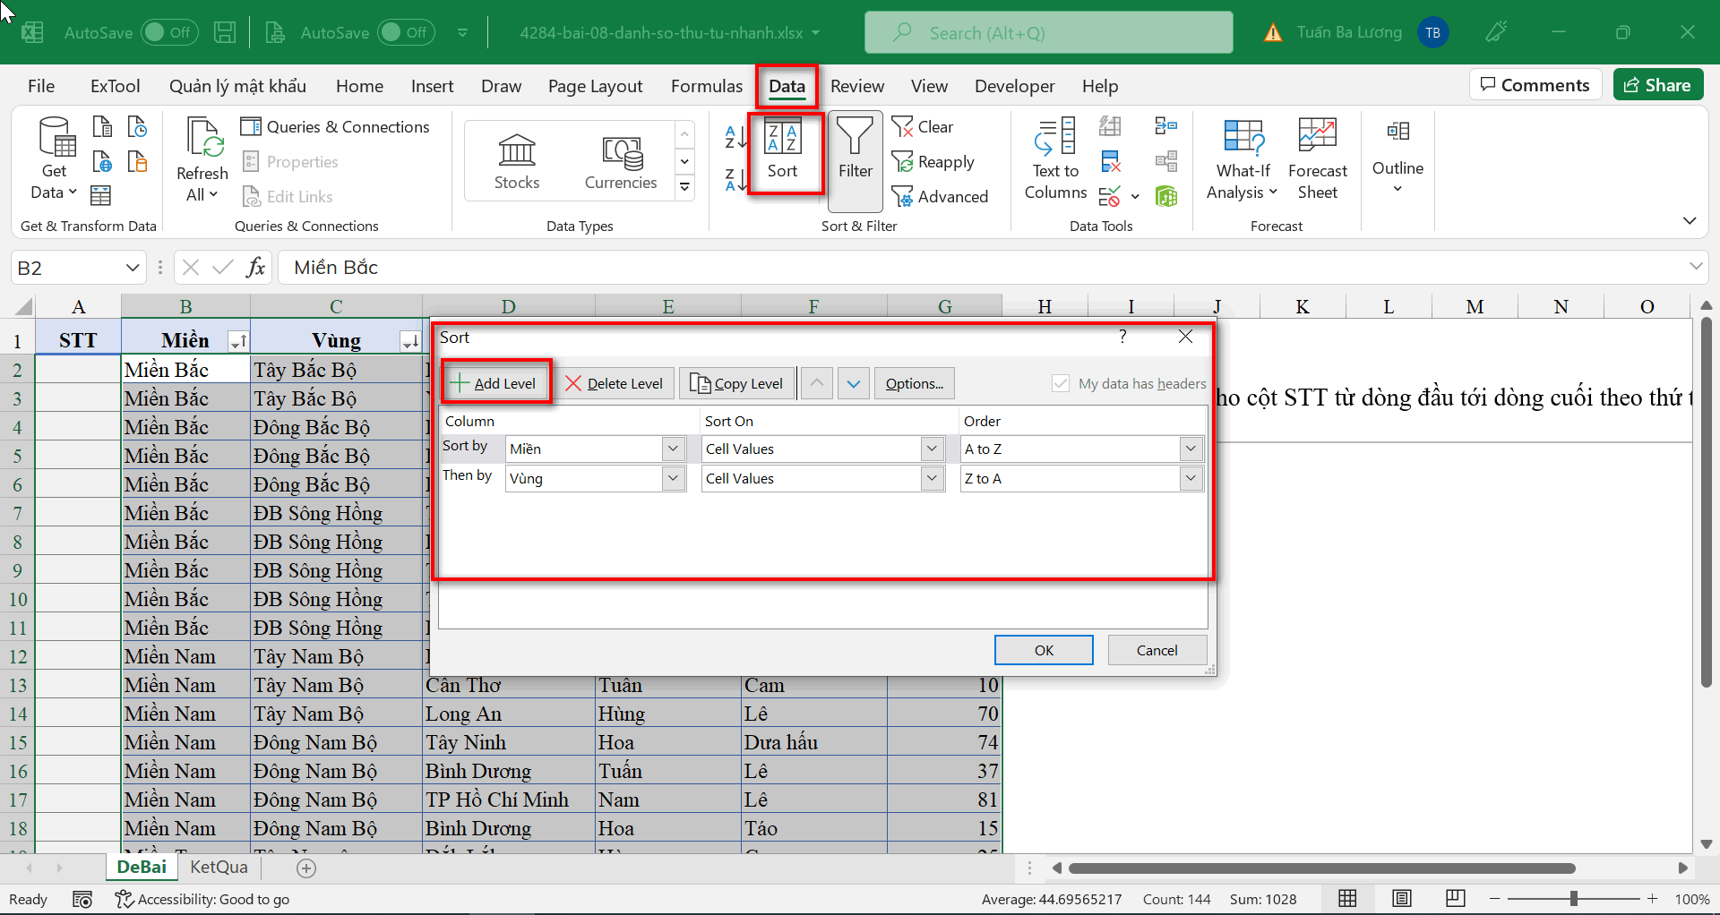Toggle the first AutoSave switch
The image size is (1720, 915).
pos(168,33)
